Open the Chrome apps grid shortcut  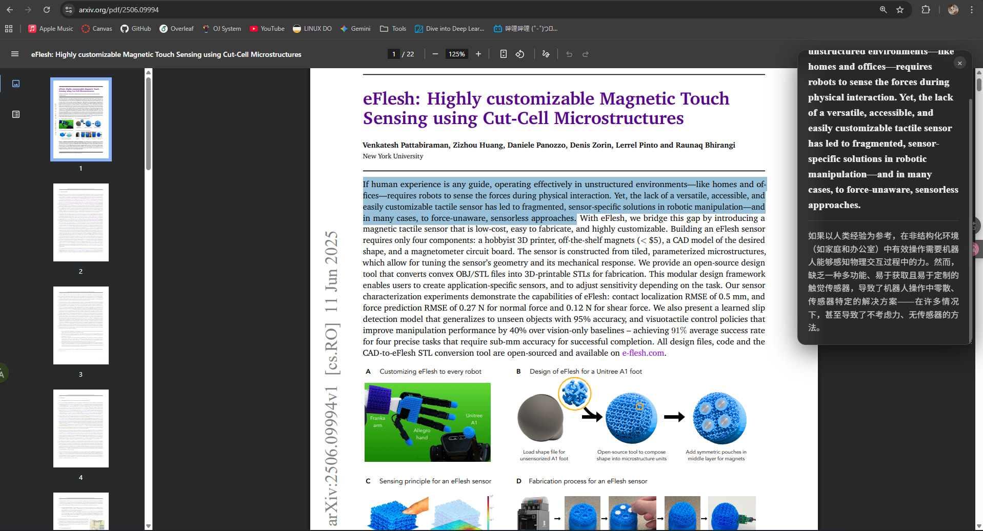9,29
